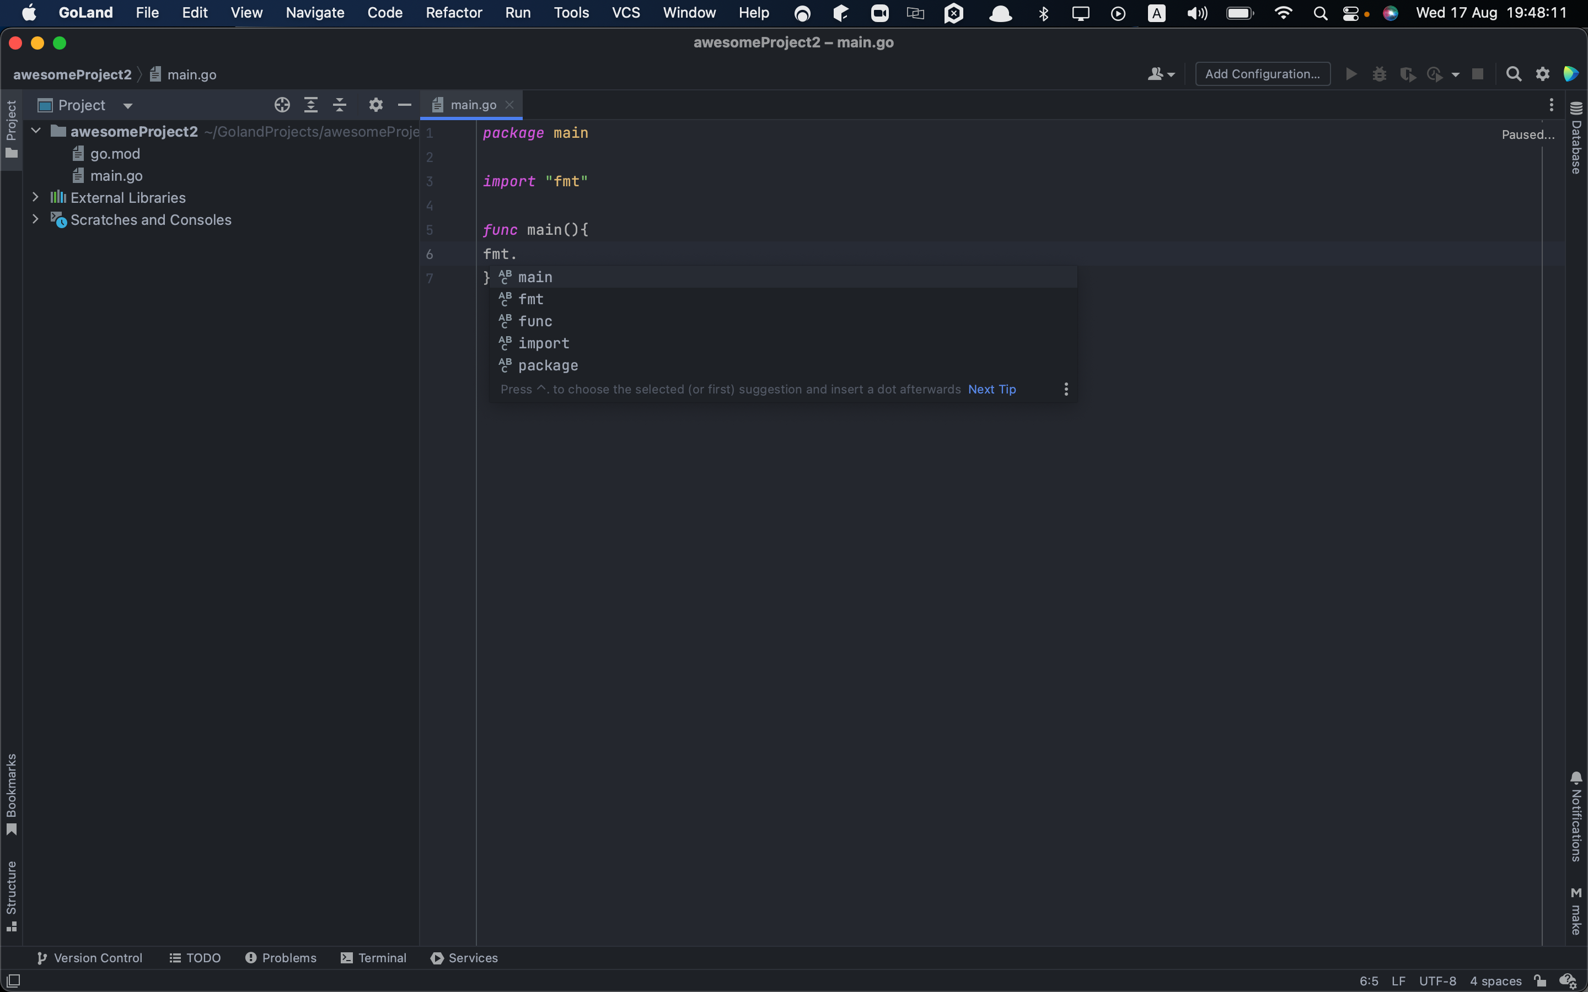The image size is (1588, 992).
Task: Toggle the Notifications tool window
Action: coord(1576,817)
